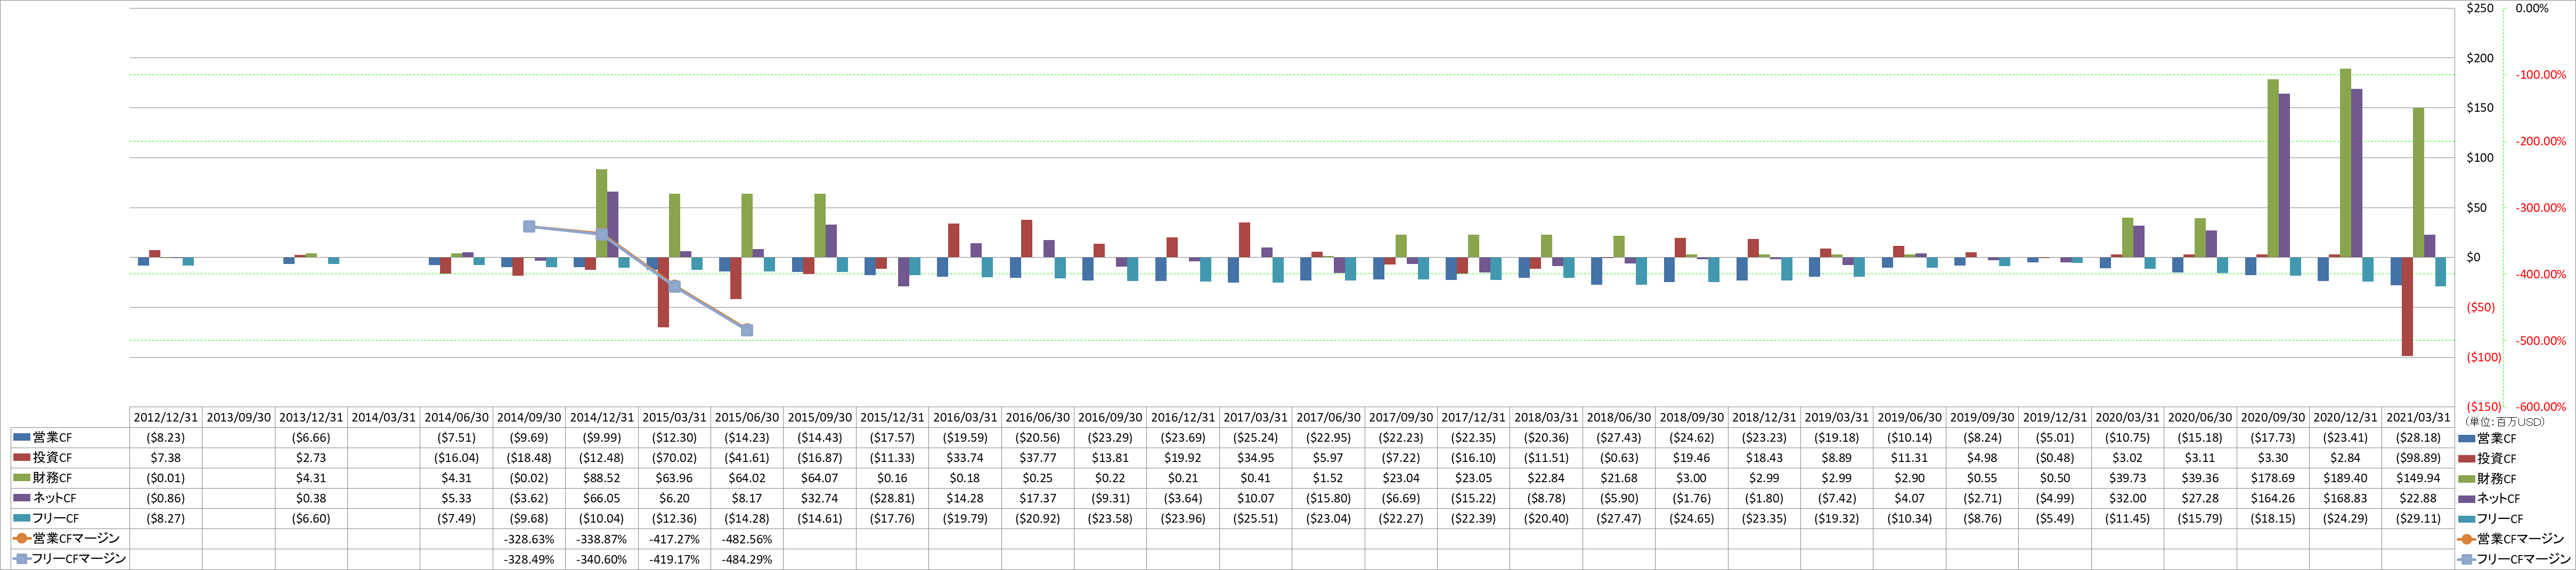Click the margin line marker at 2015/06/30
Screen dimensions: 2576x570
click(747, 330)
